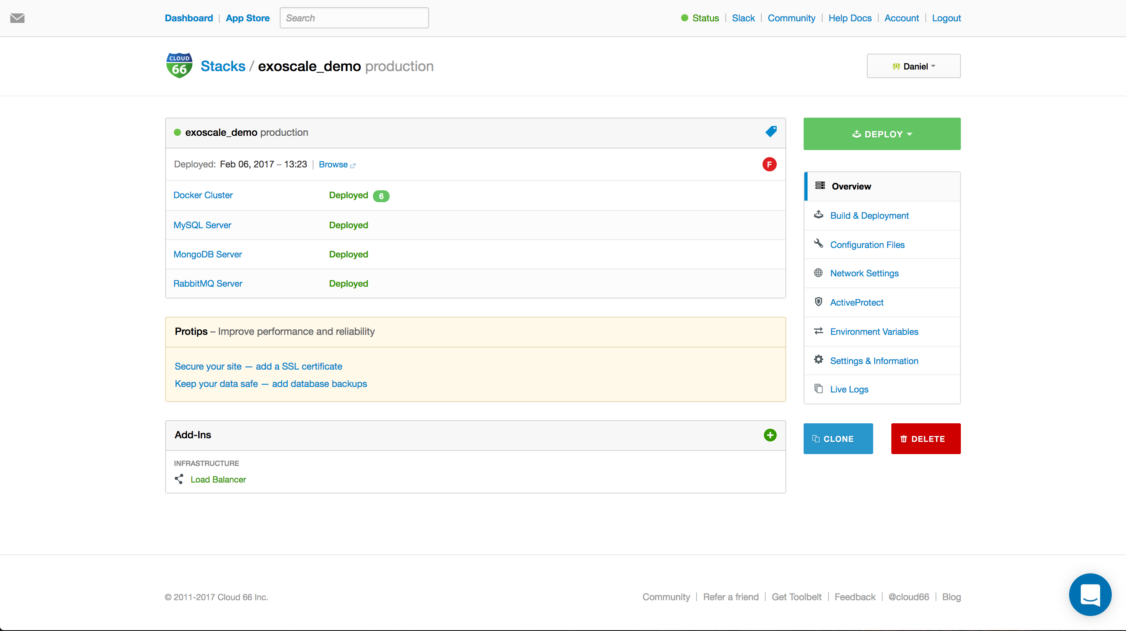Click the CLONE button
Screen dimensions: 1126x631
(x=838, y=438)
